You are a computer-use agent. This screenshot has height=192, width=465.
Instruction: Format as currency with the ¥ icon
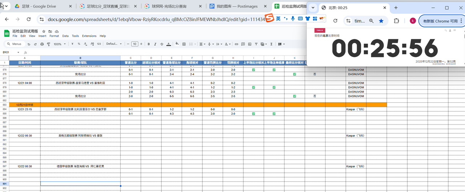(73, 44)
